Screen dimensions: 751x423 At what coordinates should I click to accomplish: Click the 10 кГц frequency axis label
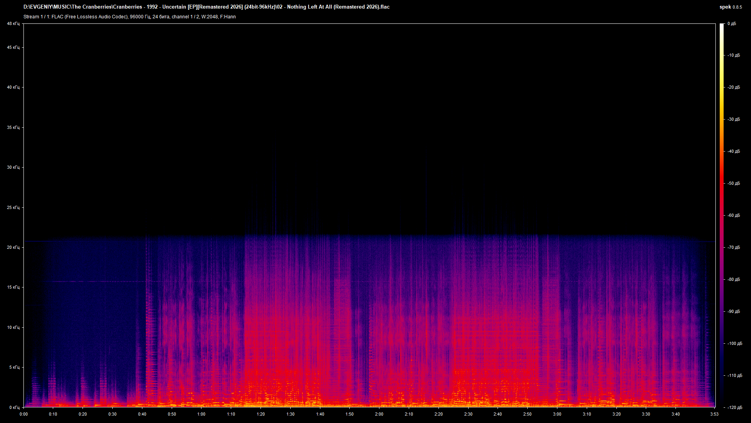[x=13, y=327]
